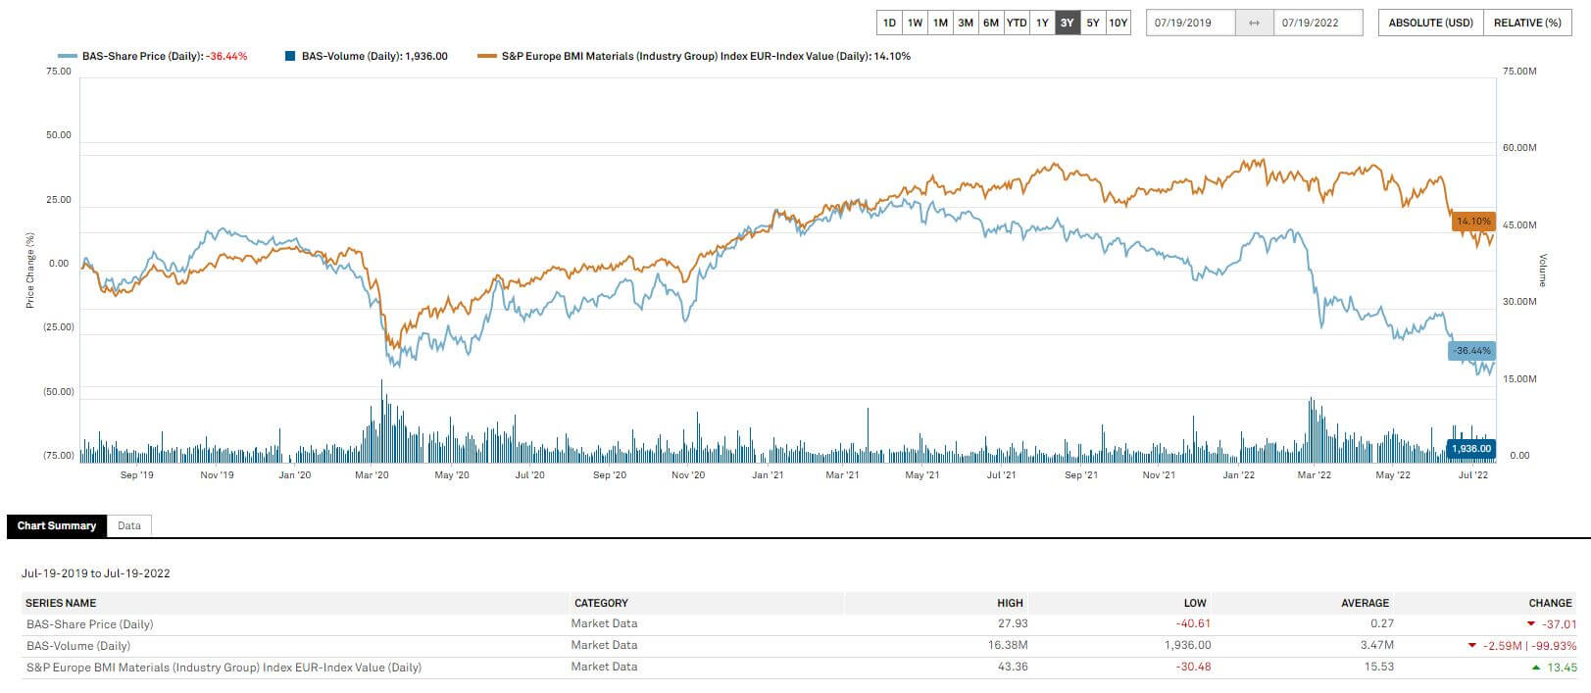The width and height of the screenshot is (1591, 693).
Task: Click BAS-Share Price (Daily) summary row
Action: pos(89,624)
